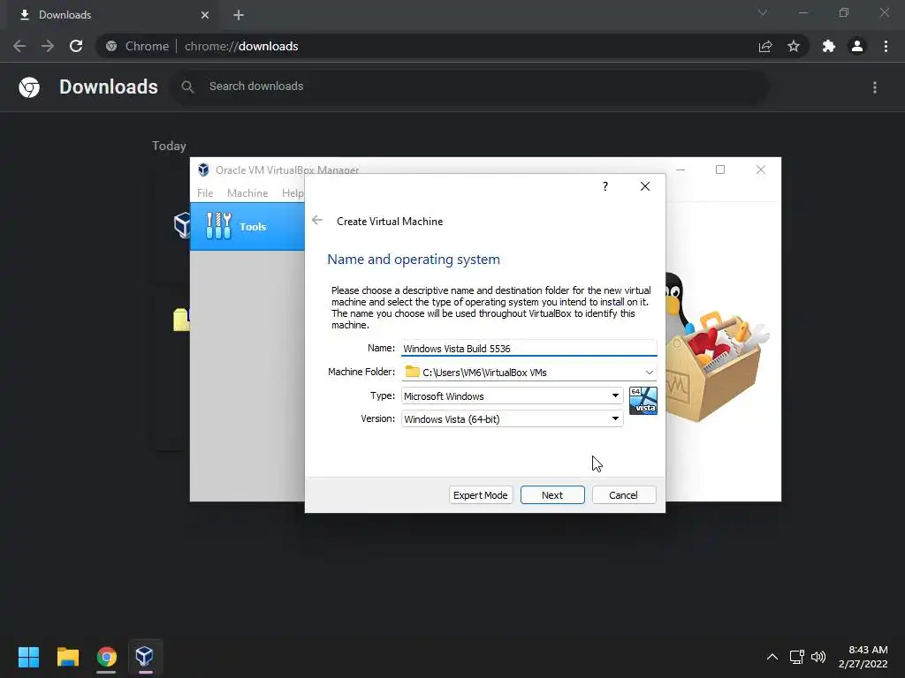The image size is (905, 678).
Task: Click the Vista 64 OS icon
Action: point(643,401)
